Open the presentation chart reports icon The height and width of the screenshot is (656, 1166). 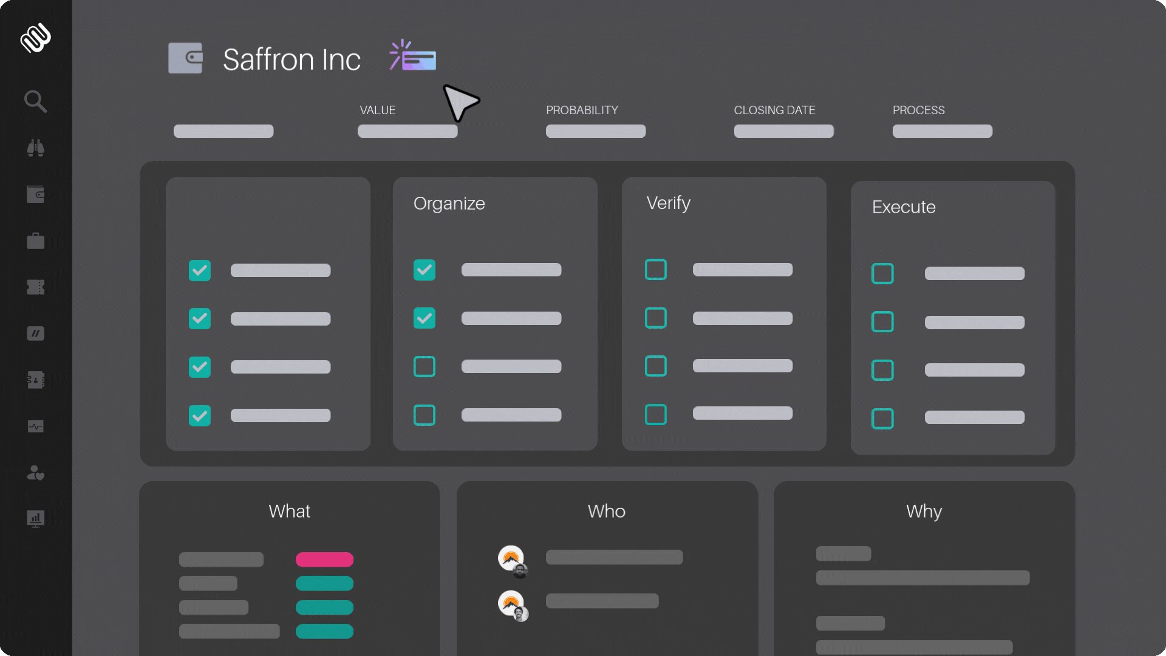click(x=35, y=519)
